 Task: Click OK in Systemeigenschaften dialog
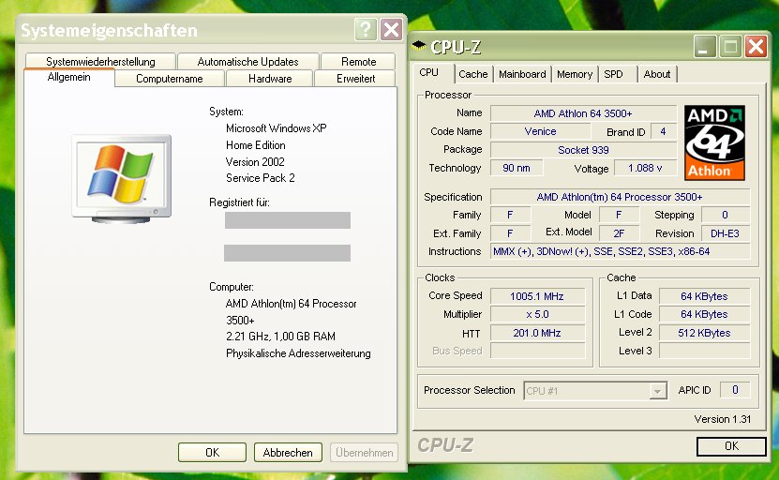[x=212, y=452]
